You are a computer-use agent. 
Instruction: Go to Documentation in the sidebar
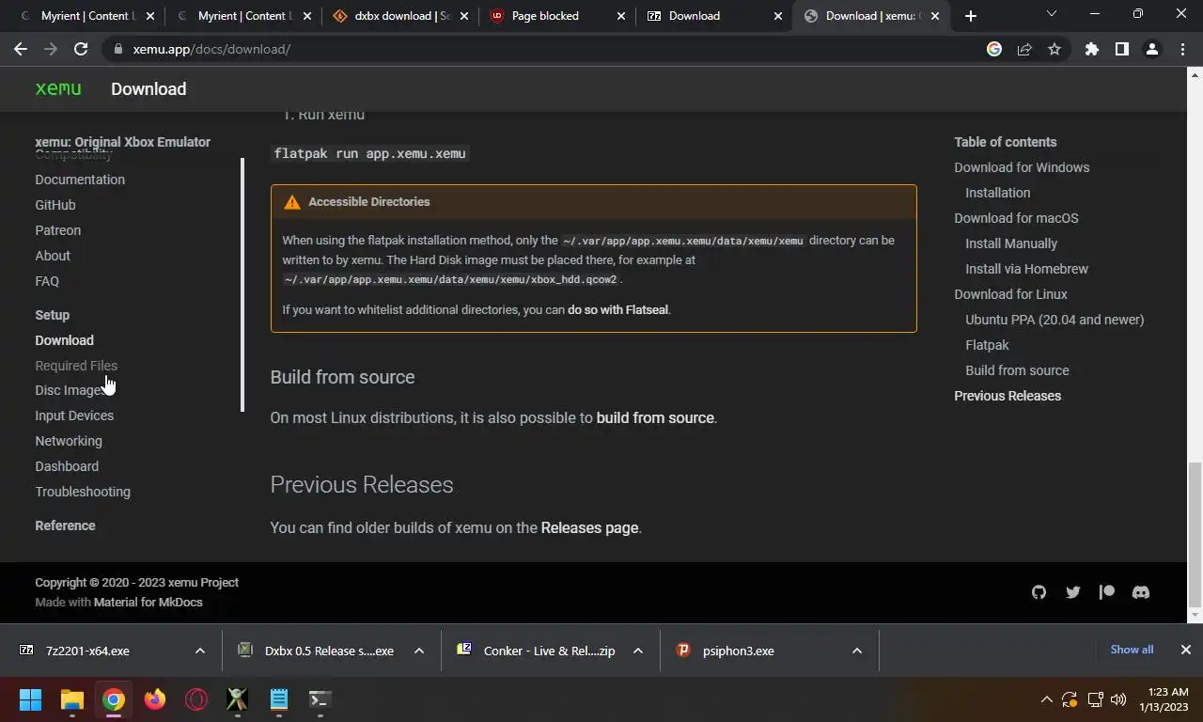pyautogui.click(x=80, y=180)
